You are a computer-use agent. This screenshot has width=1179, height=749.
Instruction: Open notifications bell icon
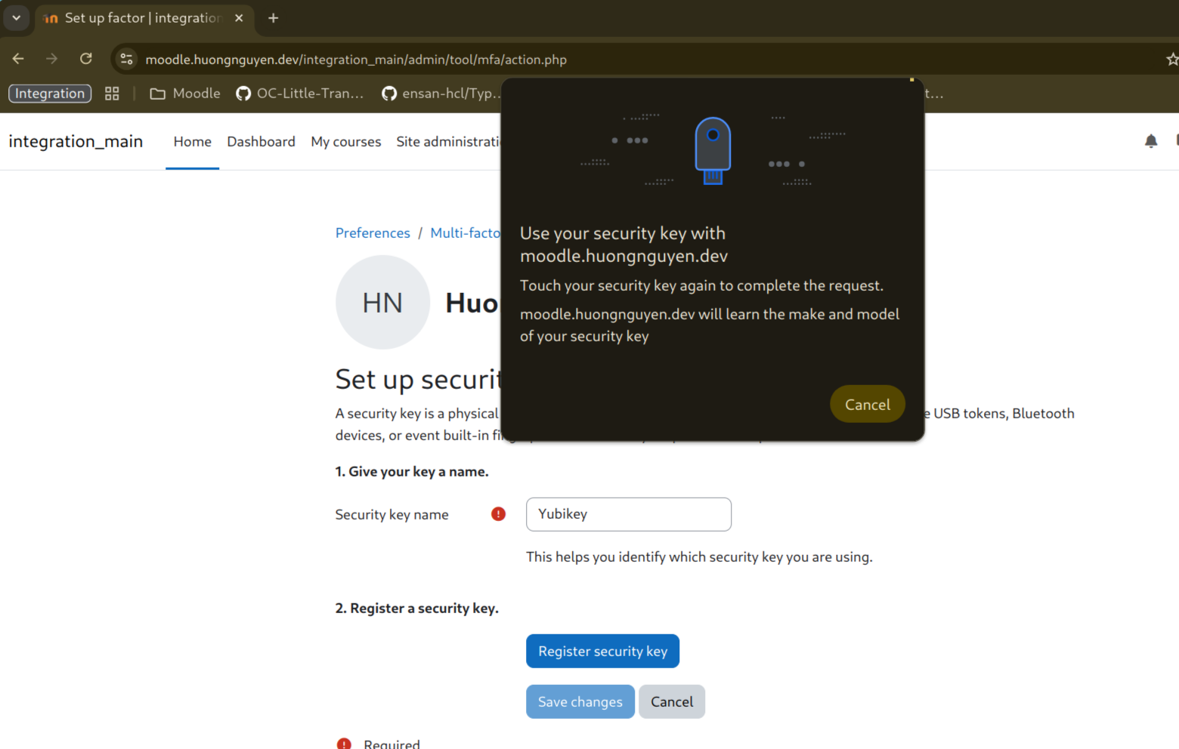point(1151,141)
